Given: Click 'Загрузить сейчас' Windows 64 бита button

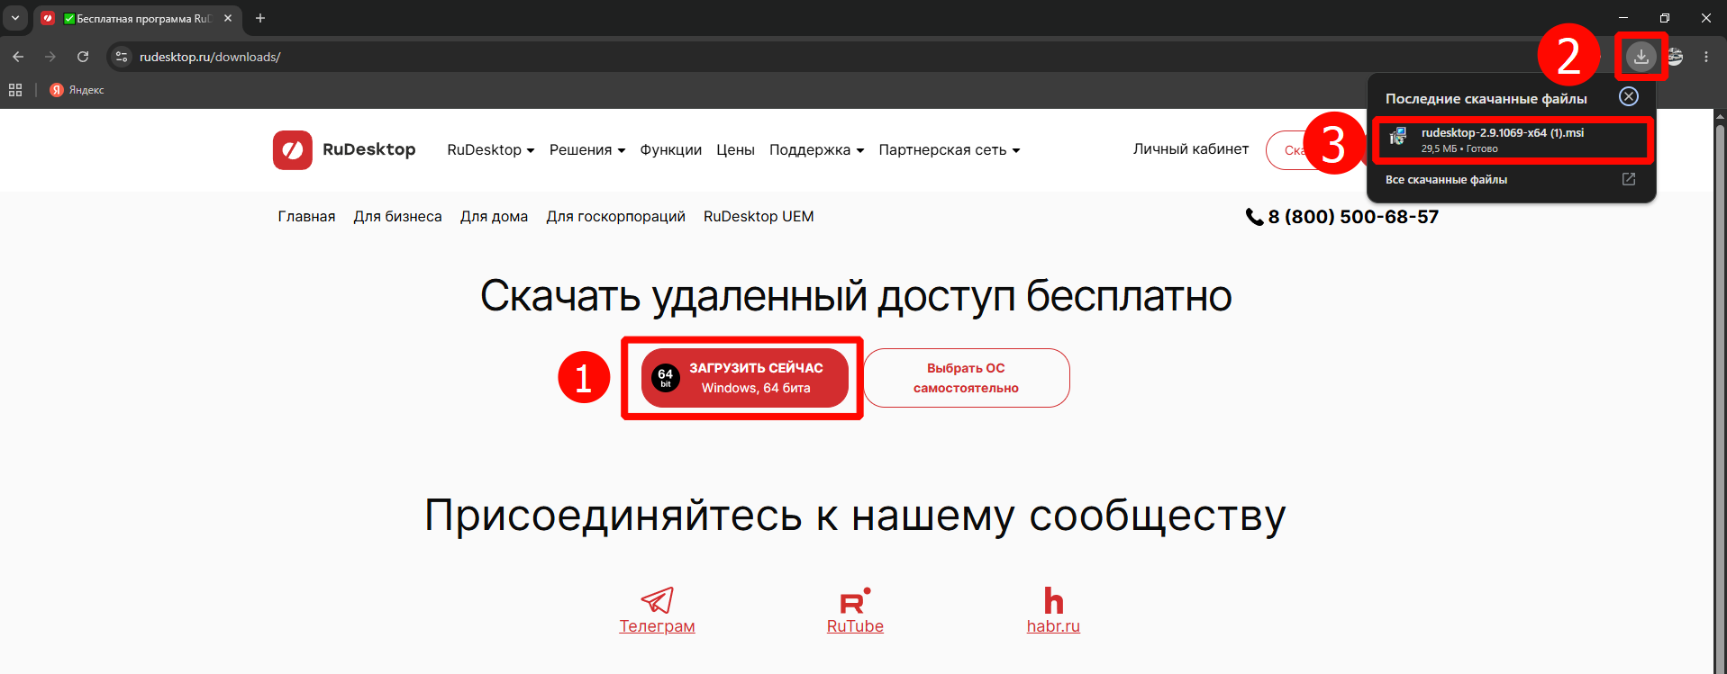Looking at the screenshot, I should pyautogui.click(x=745, y=378).
